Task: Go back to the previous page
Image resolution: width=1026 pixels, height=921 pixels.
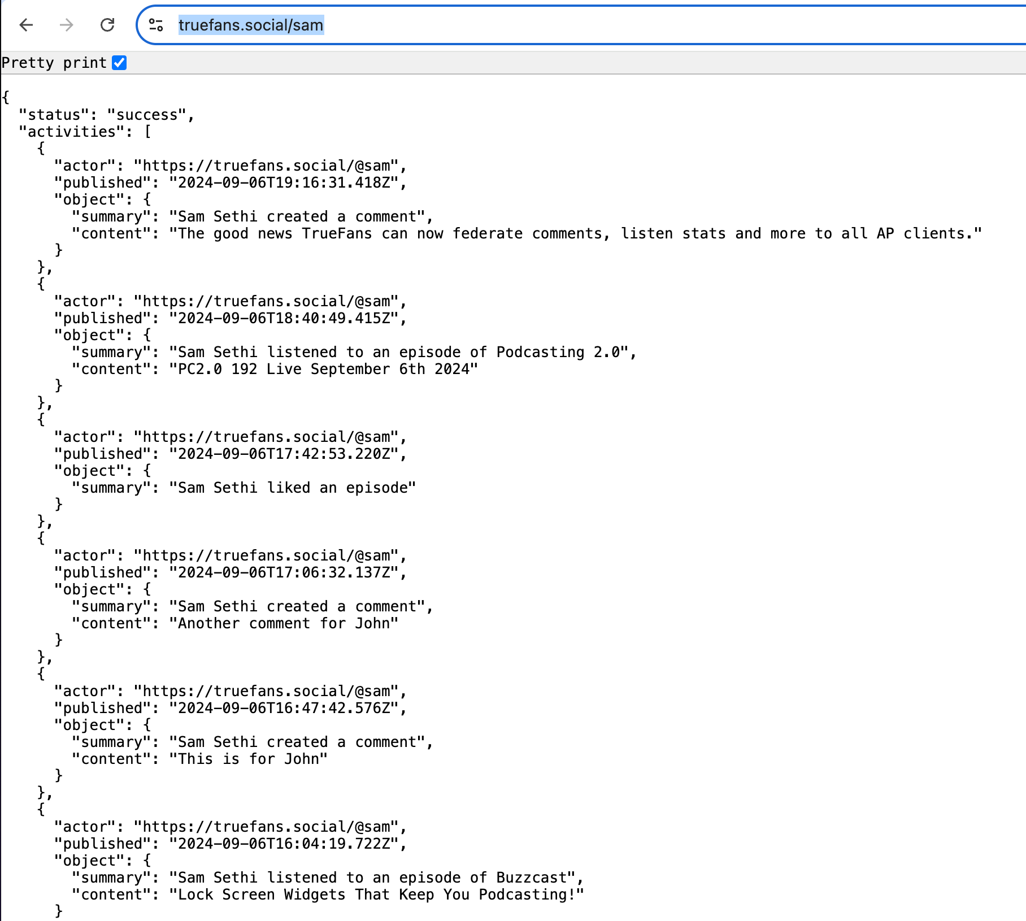Action: point(26,25)
